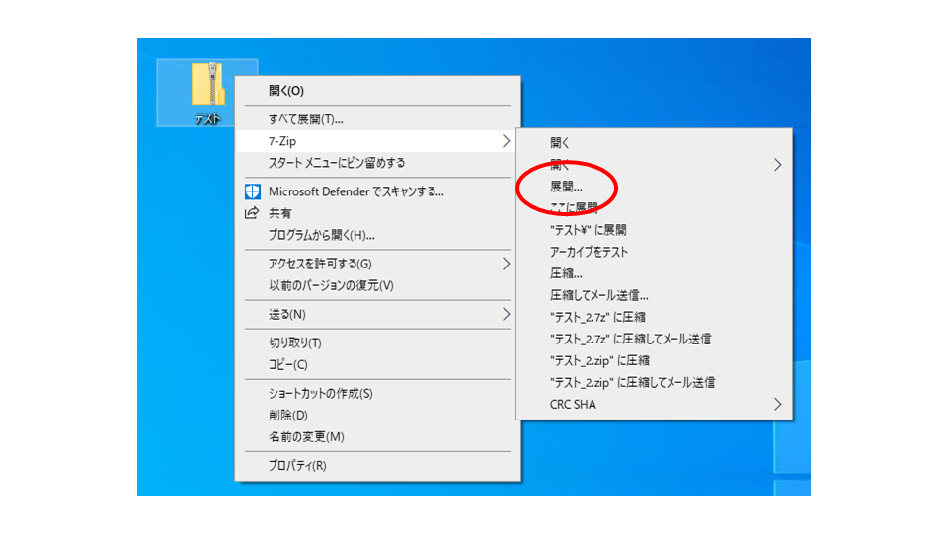948x534 pixels.
Task: Select "テスト_2.7z" に圧縮 entry
Action: point(597,317)
